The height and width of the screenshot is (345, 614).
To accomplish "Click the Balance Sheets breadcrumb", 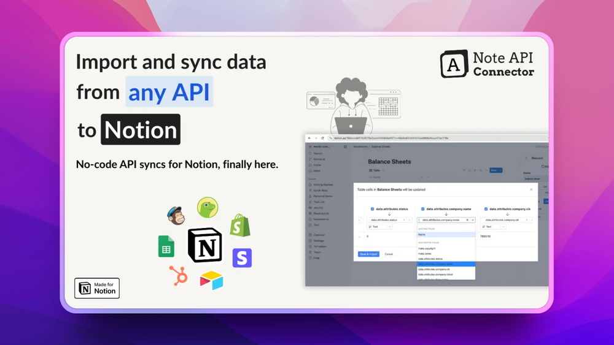I will 381,147.
